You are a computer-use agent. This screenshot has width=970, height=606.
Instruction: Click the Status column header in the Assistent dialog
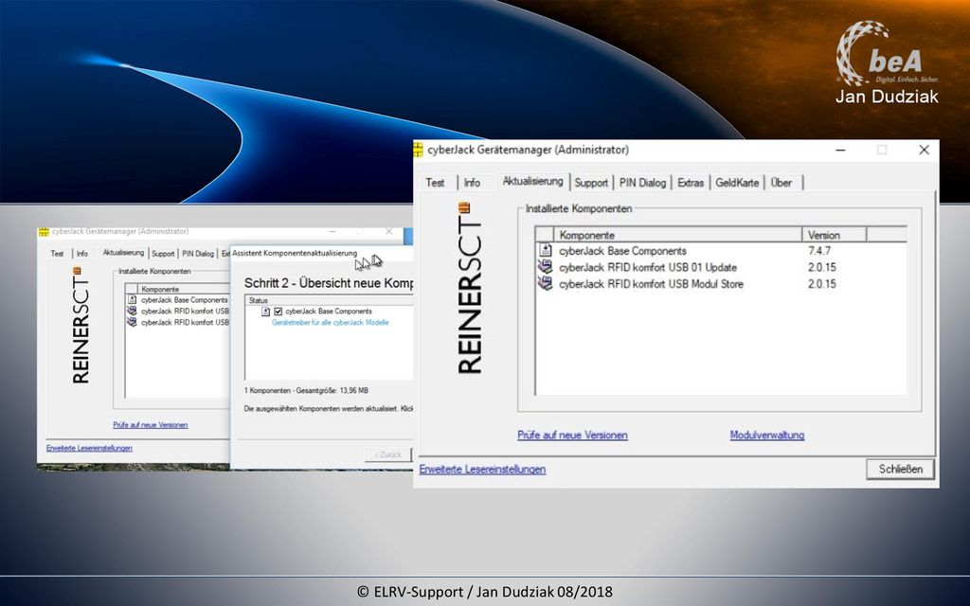[x=329, y=300]
